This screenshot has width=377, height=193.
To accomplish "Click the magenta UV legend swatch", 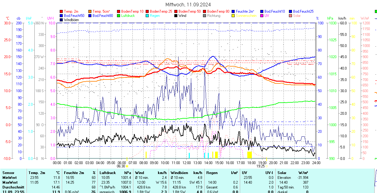I will pos(262,16).
